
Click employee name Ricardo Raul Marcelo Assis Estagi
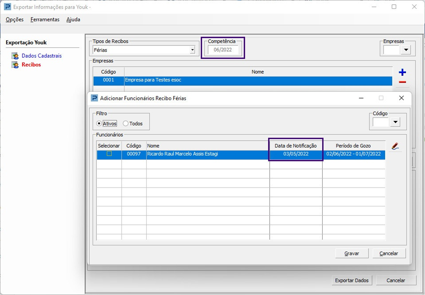pyautogui.click(x=182, y=154)
